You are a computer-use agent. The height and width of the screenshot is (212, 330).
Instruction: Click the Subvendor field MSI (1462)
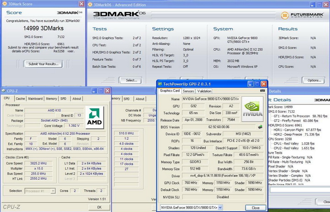pyautogui.click(x=243, y=134)
